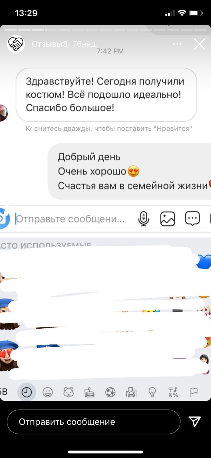Send story via paper plane icon

pos(195,422)
